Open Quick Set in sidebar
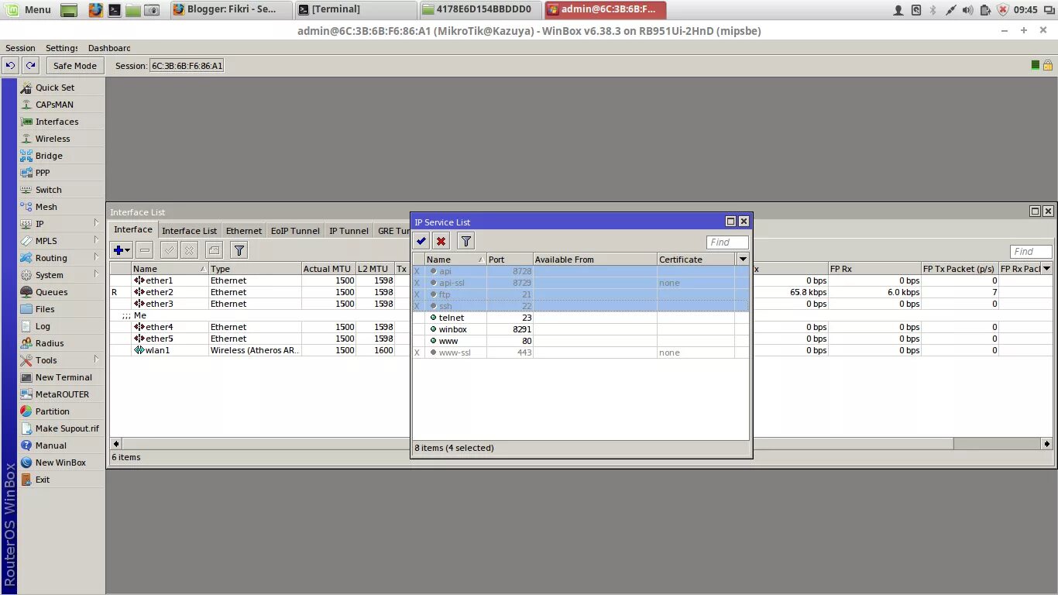 [x=61, y=88]
